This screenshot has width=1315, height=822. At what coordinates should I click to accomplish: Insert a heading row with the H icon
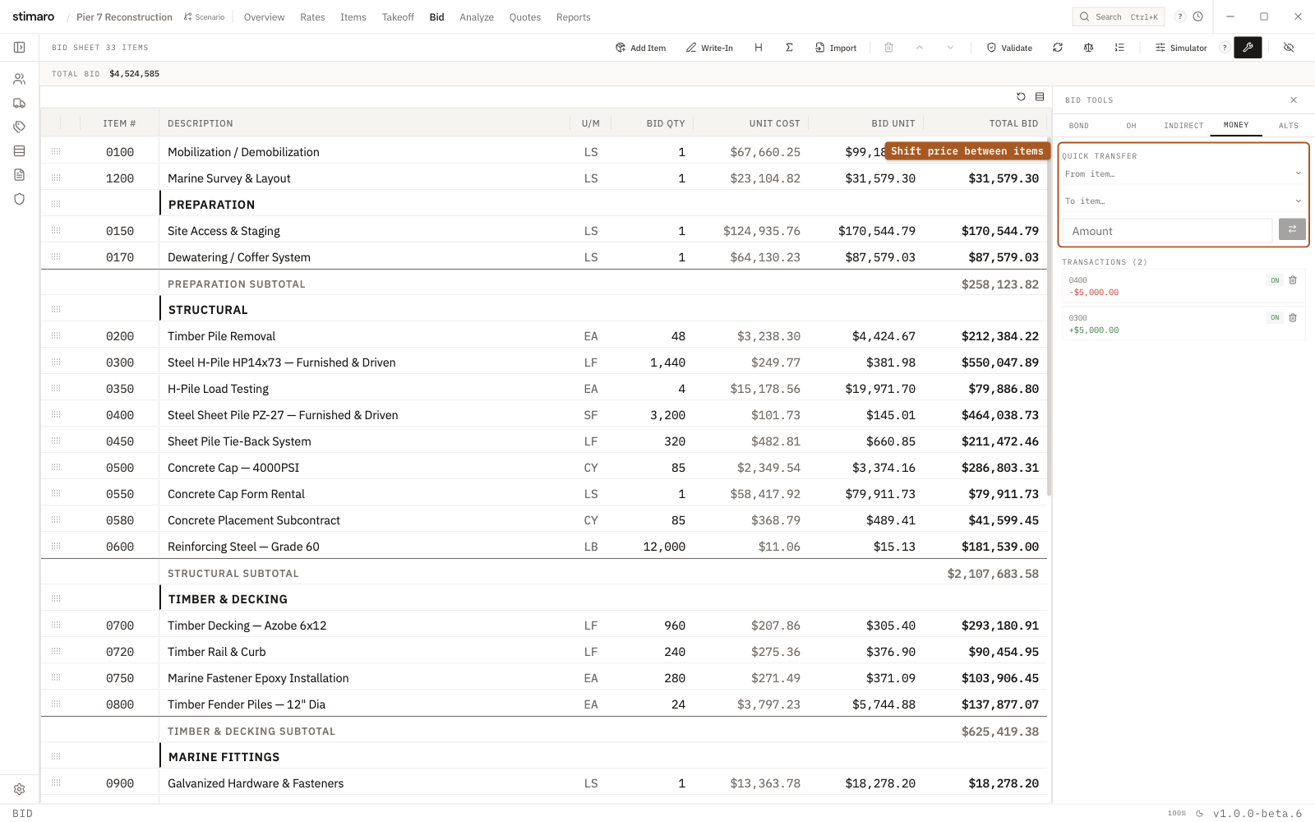(758, 48)
